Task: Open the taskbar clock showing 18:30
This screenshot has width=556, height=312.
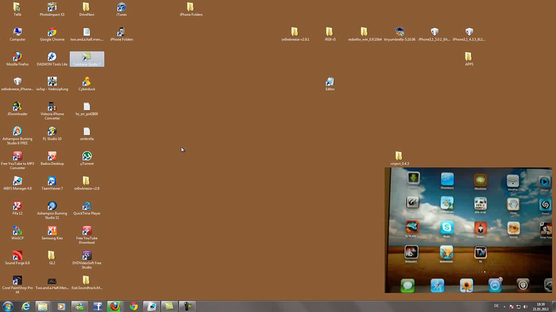Action: click(541, 307)
